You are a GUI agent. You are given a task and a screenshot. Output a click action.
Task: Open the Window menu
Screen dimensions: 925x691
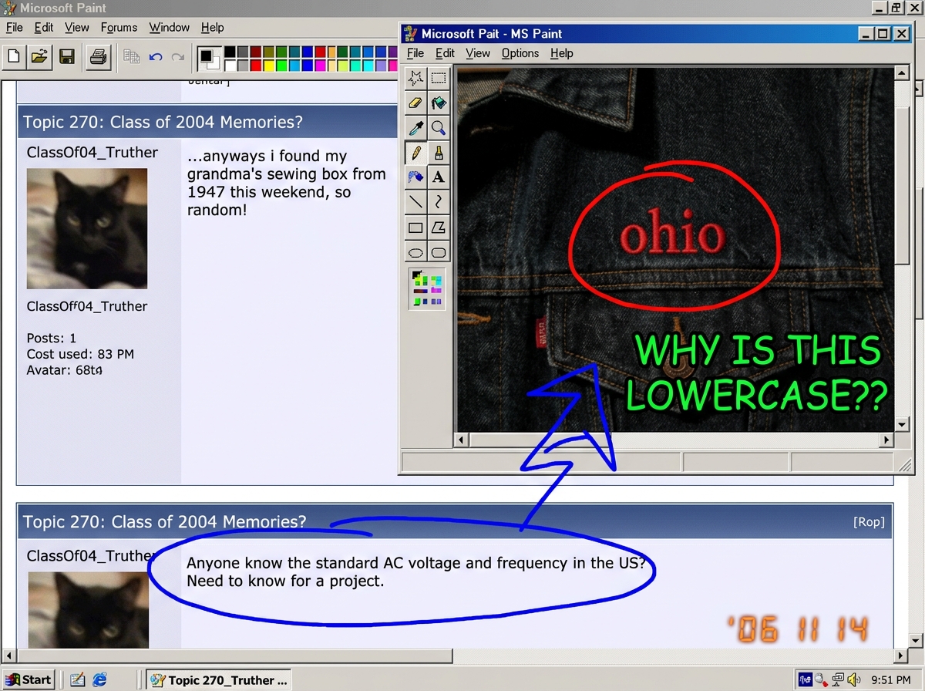point(170,27)
